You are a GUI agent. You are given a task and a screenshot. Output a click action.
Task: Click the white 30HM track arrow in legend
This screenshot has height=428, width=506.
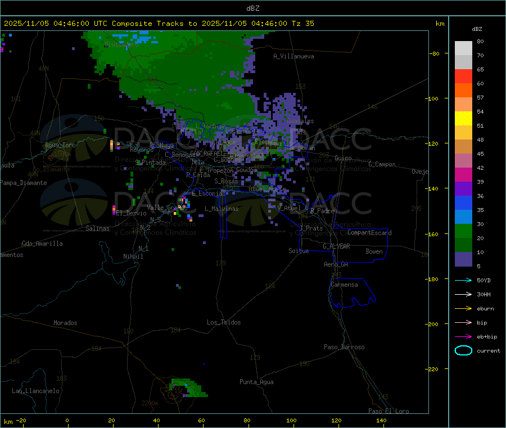tap(463, 294)
